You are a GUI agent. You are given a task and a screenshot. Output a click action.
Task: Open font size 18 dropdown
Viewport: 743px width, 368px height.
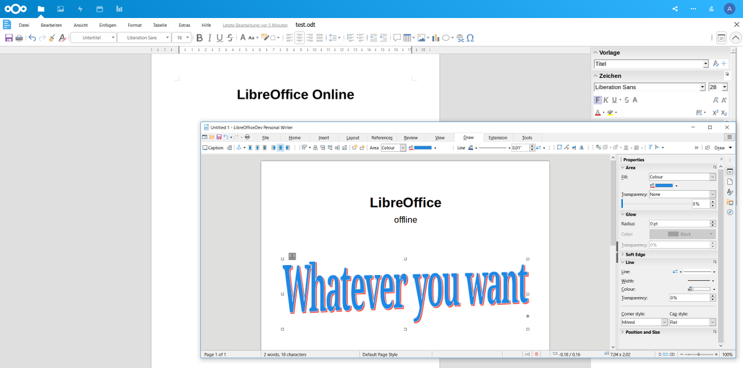tap(182, 38)
